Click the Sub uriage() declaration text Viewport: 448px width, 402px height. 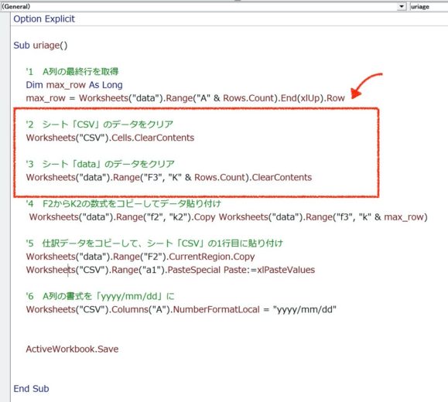pos(40,45)
